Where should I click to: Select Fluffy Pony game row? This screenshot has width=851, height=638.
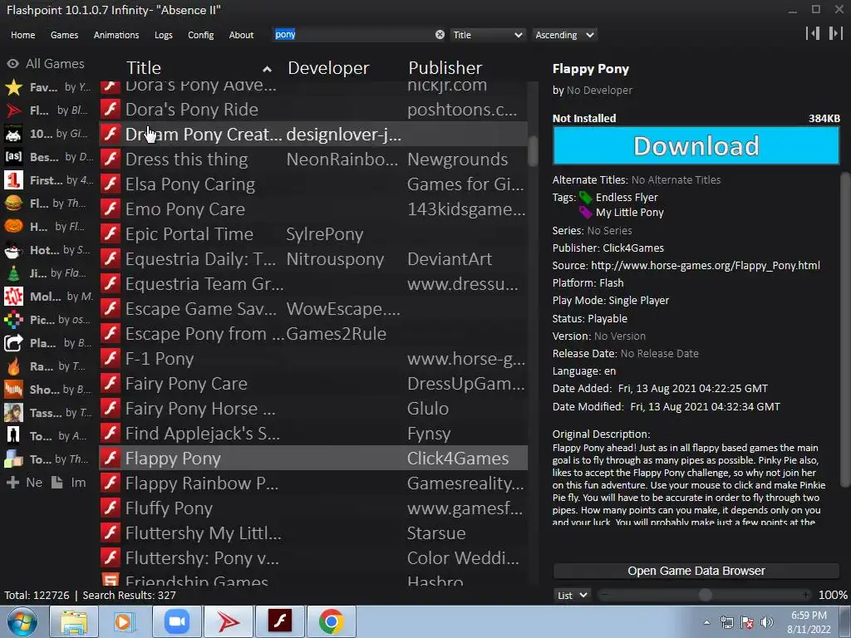(x=313, y=509)
